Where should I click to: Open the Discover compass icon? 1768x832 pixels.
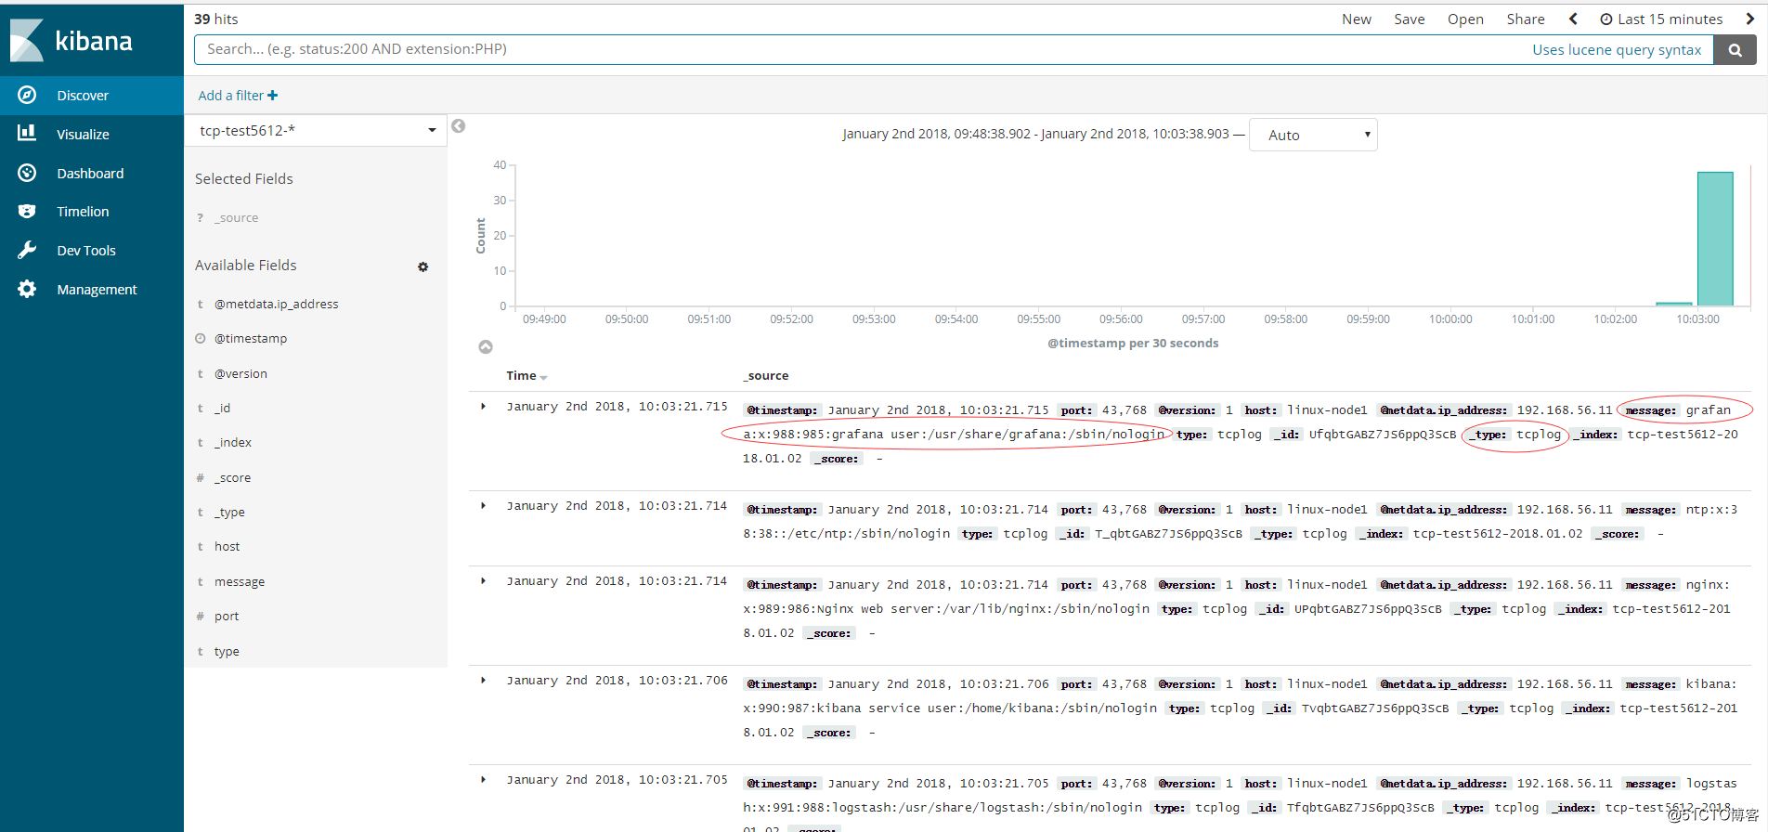27,95
